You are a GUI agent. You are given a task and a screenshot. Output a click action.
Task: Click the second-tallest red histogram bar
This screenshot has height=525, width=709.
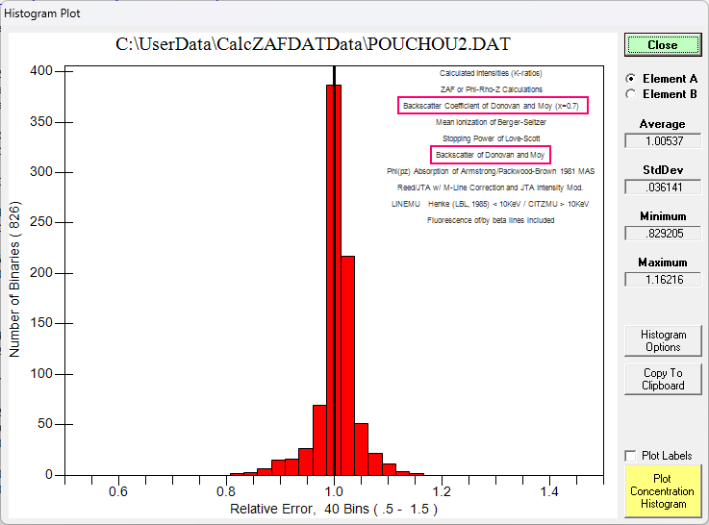tap(348, 365)
